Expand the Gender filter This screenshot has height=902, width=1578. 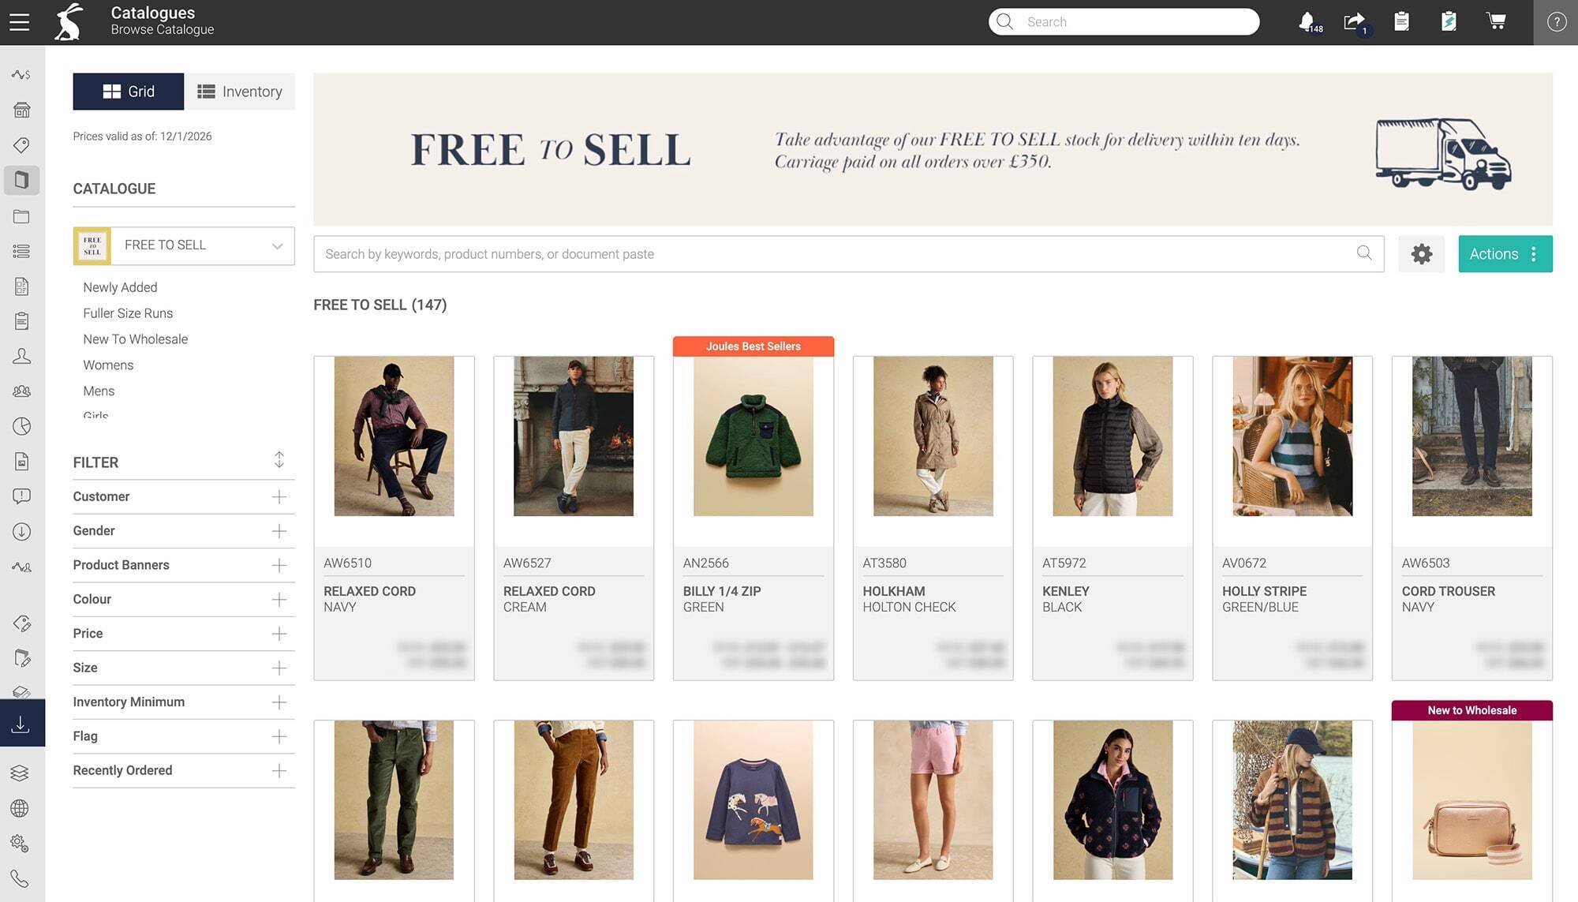279,531
